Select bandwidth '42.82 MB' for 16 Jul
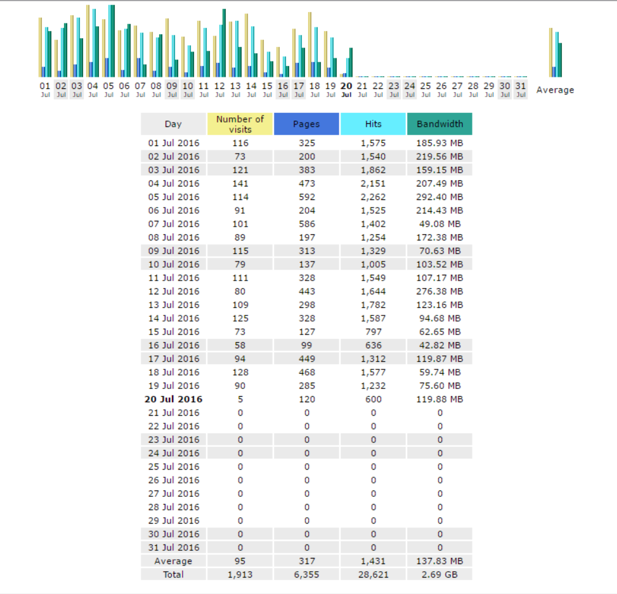This screenshot has width=617, height=594. pyautogui.click(x=439, y=345)
